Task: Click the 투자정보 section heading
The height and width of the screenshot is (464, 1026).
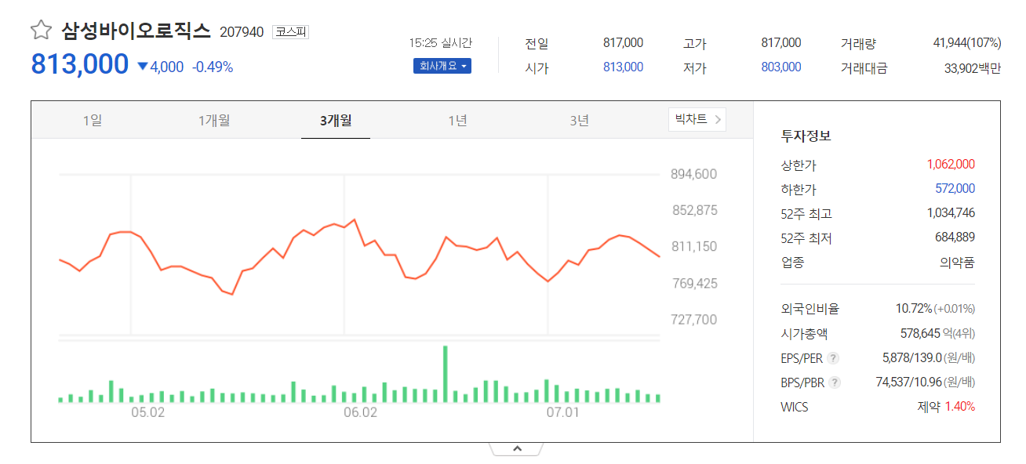Action: 806,136
